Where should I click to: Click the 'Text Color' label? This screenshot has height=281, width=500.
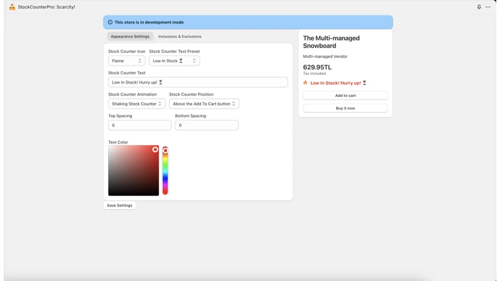coord(118,142)
